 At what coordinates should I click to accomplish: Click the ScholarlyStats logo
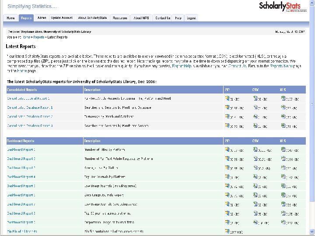(x=283, y=7)
